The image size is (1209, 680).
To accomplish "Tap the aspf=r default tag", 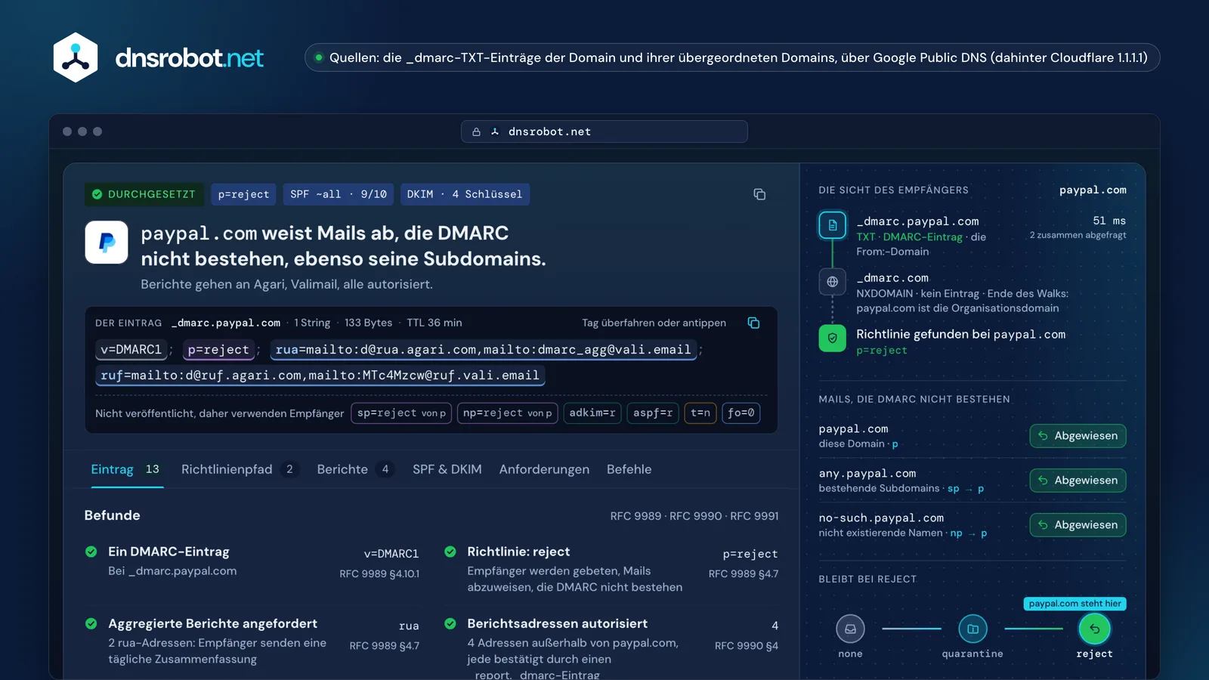I will 653,413.
